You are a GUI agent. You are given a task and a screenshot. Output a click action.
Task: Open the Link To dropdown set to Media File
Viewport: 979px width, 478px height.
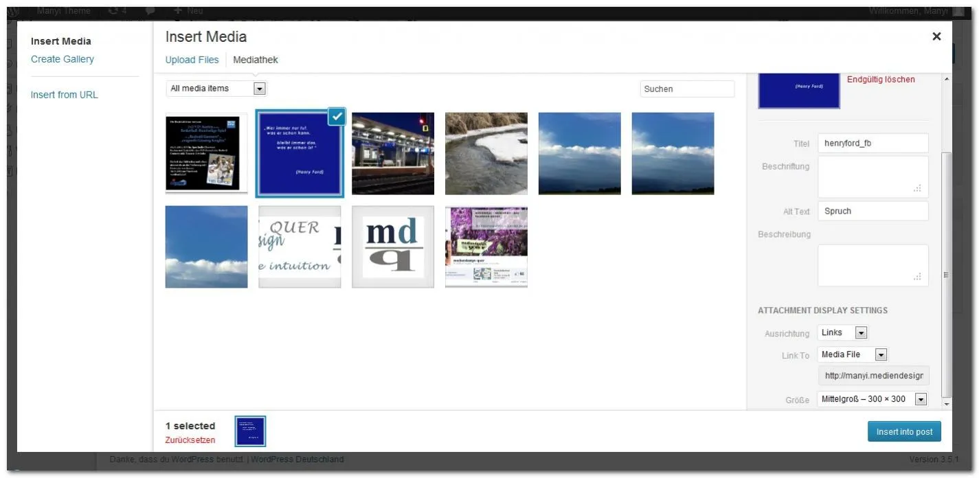(853, 354)
